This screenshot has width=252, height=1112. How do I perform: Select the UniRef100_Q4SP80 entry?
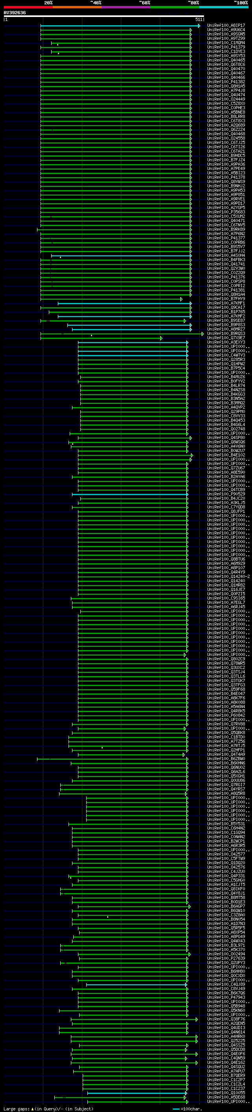click(x=226, y=437)
